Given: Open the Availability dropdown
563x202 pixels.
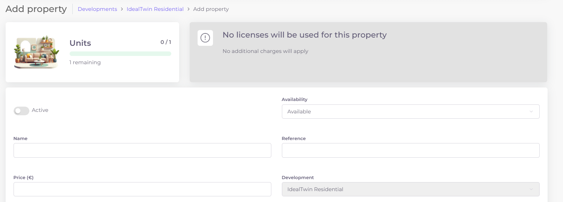Looking at the screenshot, I should [410, 112].
